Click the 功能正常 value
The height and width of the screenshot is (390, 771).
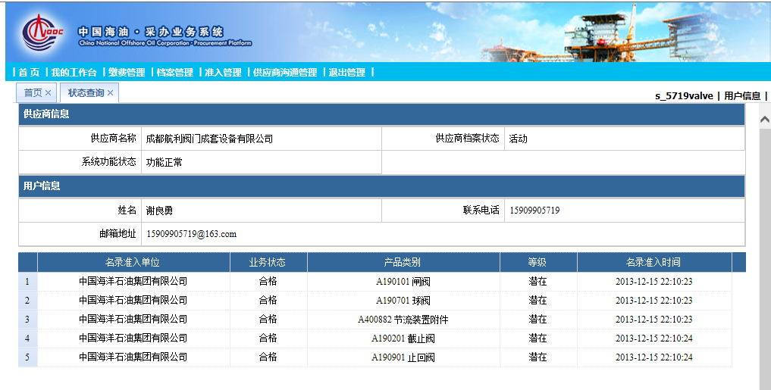click(165, 163)
